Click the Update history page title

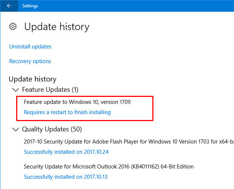point(57,27)
